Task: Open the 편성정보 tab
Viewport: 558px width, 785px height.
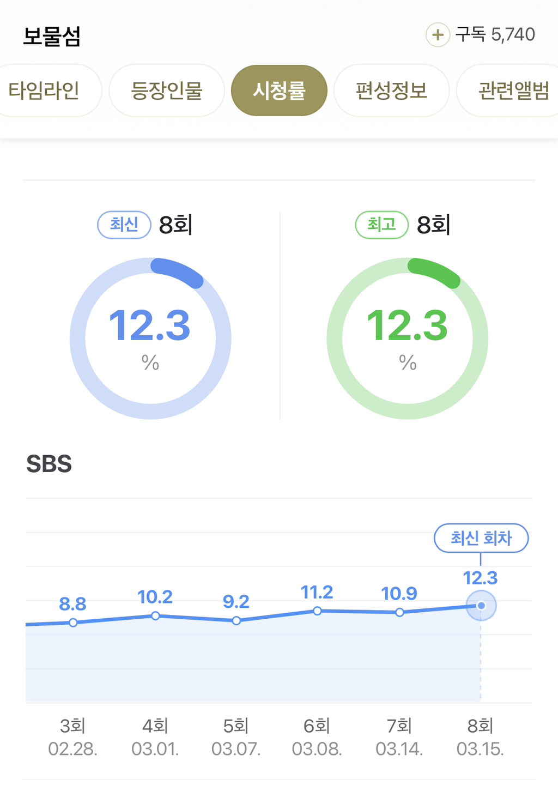Action: 391,90
